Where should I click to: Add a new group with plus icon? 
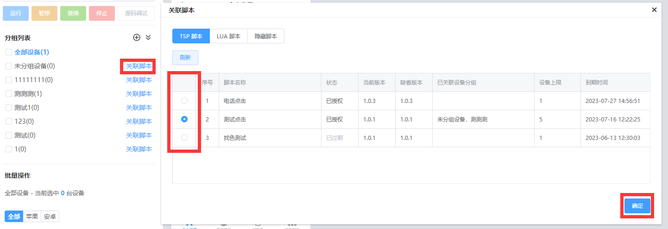[137, 37]
